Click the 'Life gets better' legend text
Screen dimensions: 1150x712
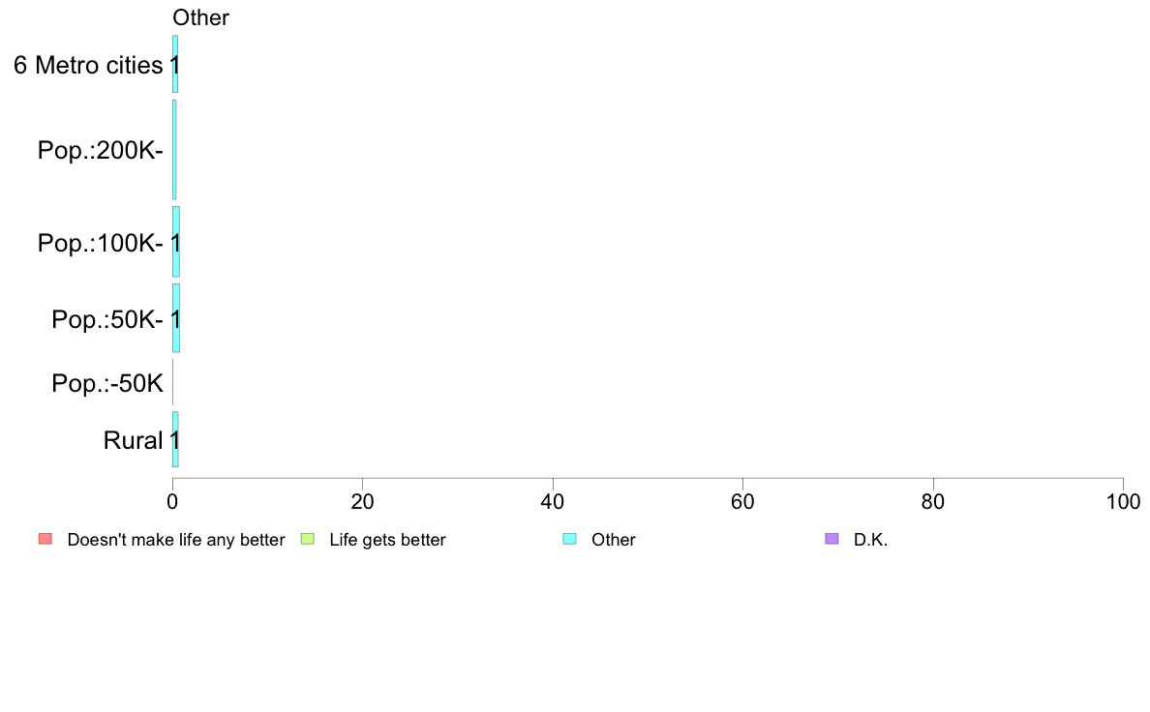pos(387,540)
